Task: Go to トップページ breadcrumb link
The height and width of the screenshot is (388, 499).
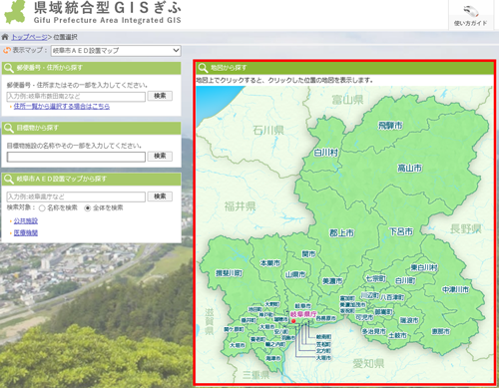Action: (29, 37)
